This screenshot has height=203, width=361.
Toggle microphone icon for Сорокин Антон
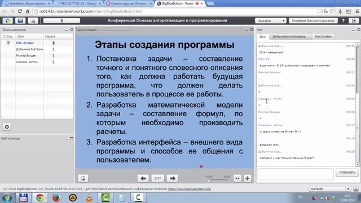(x=54, y=62)
